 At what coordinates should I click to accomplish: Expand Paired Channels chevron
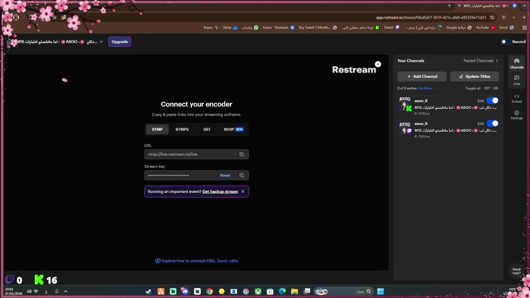click(x=497, y=61)
